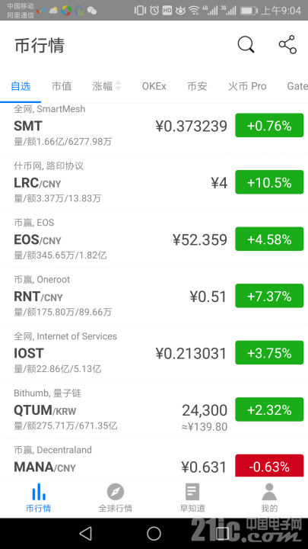
Task: Open EOS/CNY market row
Action: coord(154,239)
